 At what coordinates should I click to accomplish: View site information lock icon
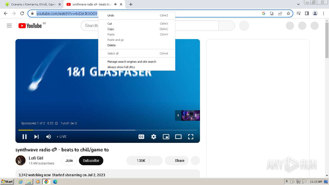[32, 13]
